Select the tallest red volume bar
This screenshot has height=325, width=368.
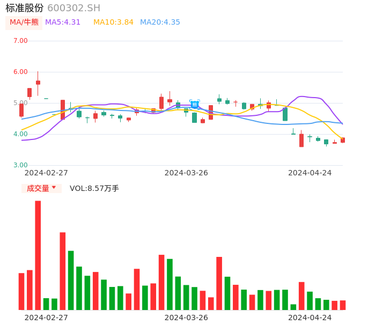coord(38,255)
